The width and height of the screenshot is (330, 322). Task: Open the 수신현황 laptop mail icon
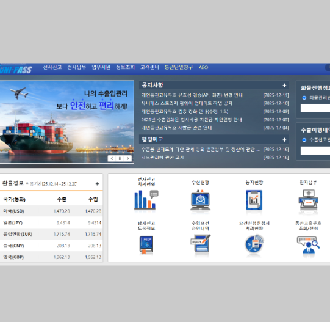click(x=200, y=200)
